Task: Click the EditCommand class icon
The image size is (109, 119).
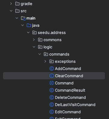Action: point(52,112)
